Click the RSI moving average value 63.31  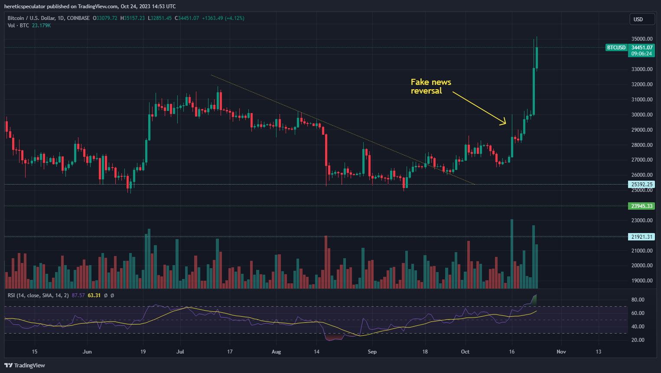[94, 295]
